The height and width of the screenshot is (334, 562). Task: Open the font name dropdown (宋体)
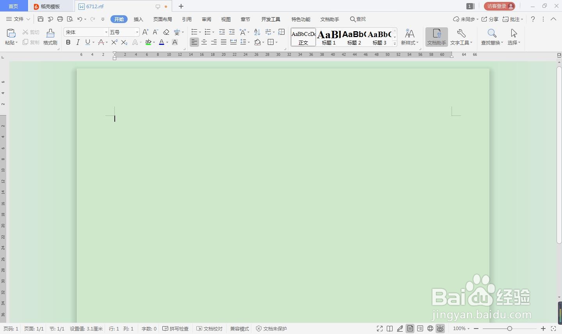point(106,32)
